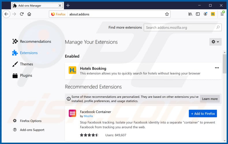Select the Add-ons Manager tab
This screenshot has height=144, width=228.
(x=37, y=5)
